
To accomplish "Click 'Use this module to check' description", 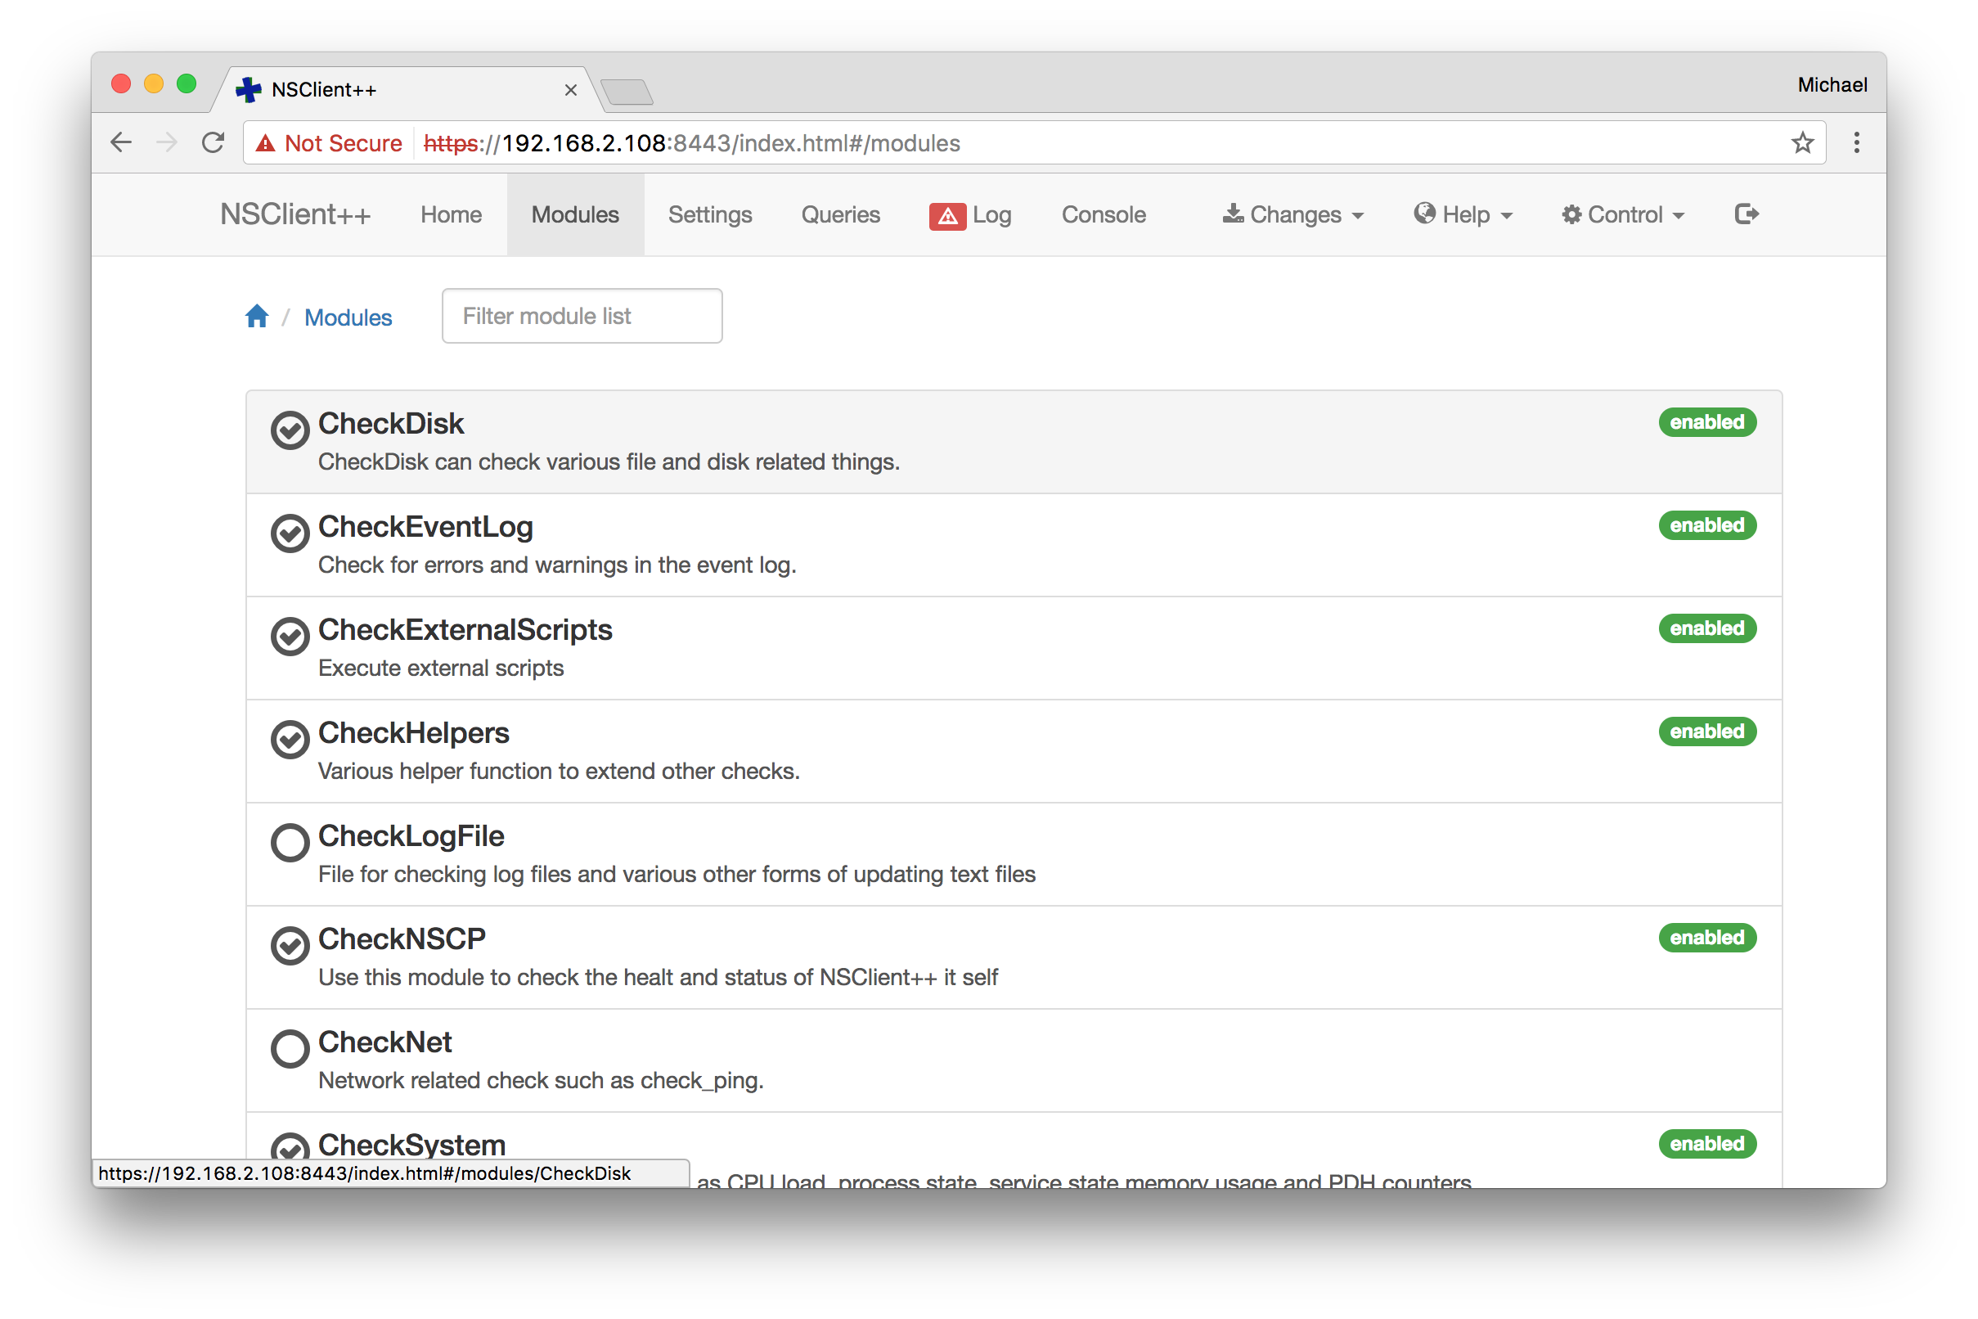I will (x=659, y=978).
